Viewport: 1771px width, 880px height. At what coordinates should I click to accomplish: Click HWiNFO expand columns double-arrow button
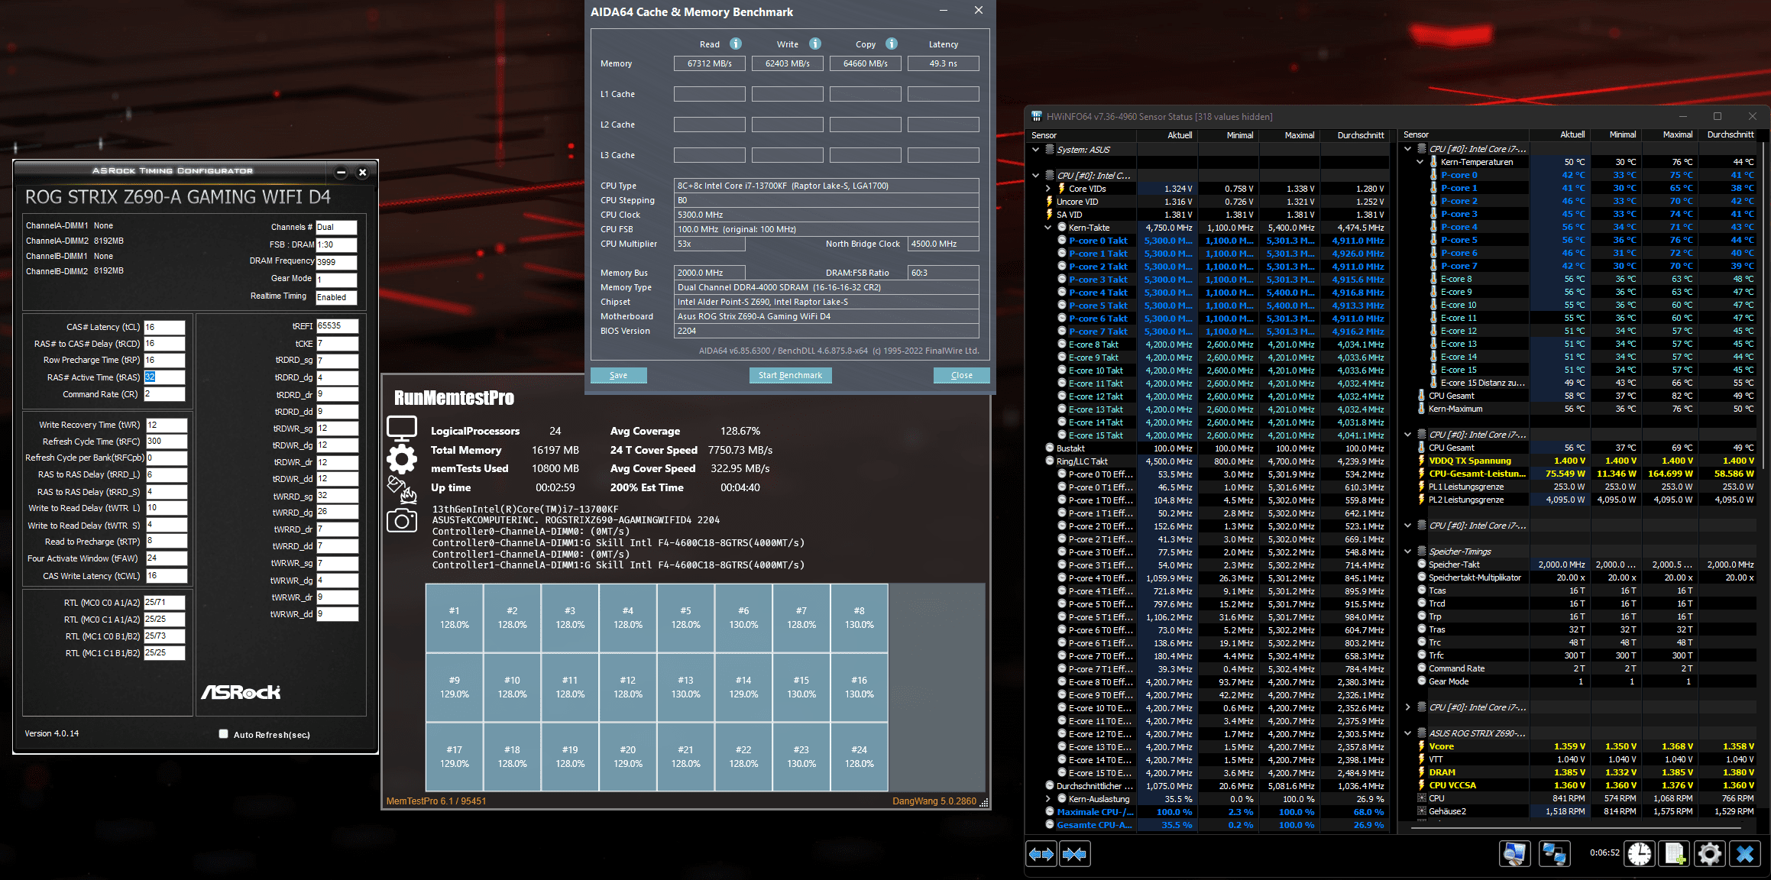pos(1041,854)
